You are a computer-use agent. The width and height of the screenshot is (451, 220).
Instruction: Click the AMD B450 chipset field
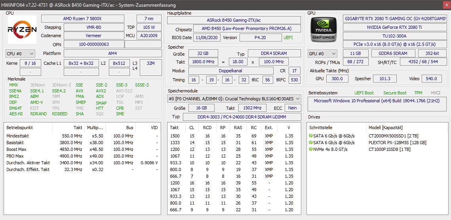tap(247, 29)
